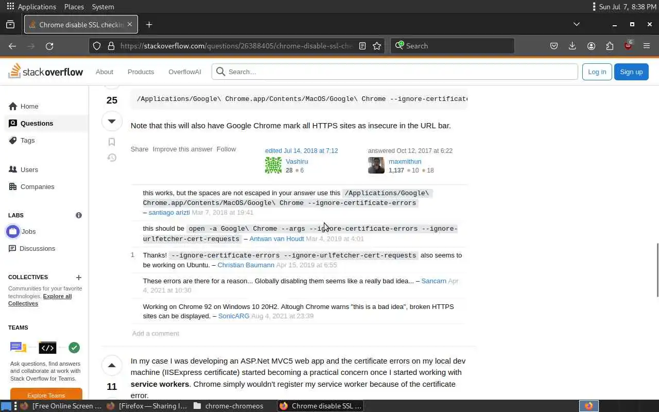Click About in the top bar
659x412 pixels.
pos(105,72)
